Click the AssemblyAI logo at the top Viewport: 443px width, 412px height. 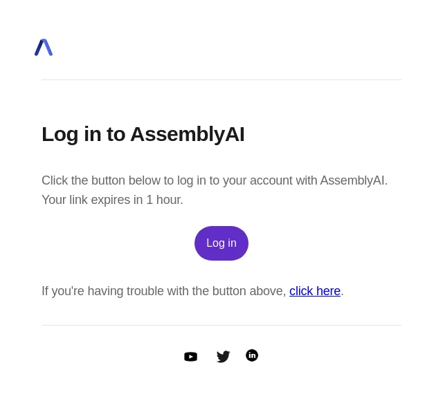(44, 48)
